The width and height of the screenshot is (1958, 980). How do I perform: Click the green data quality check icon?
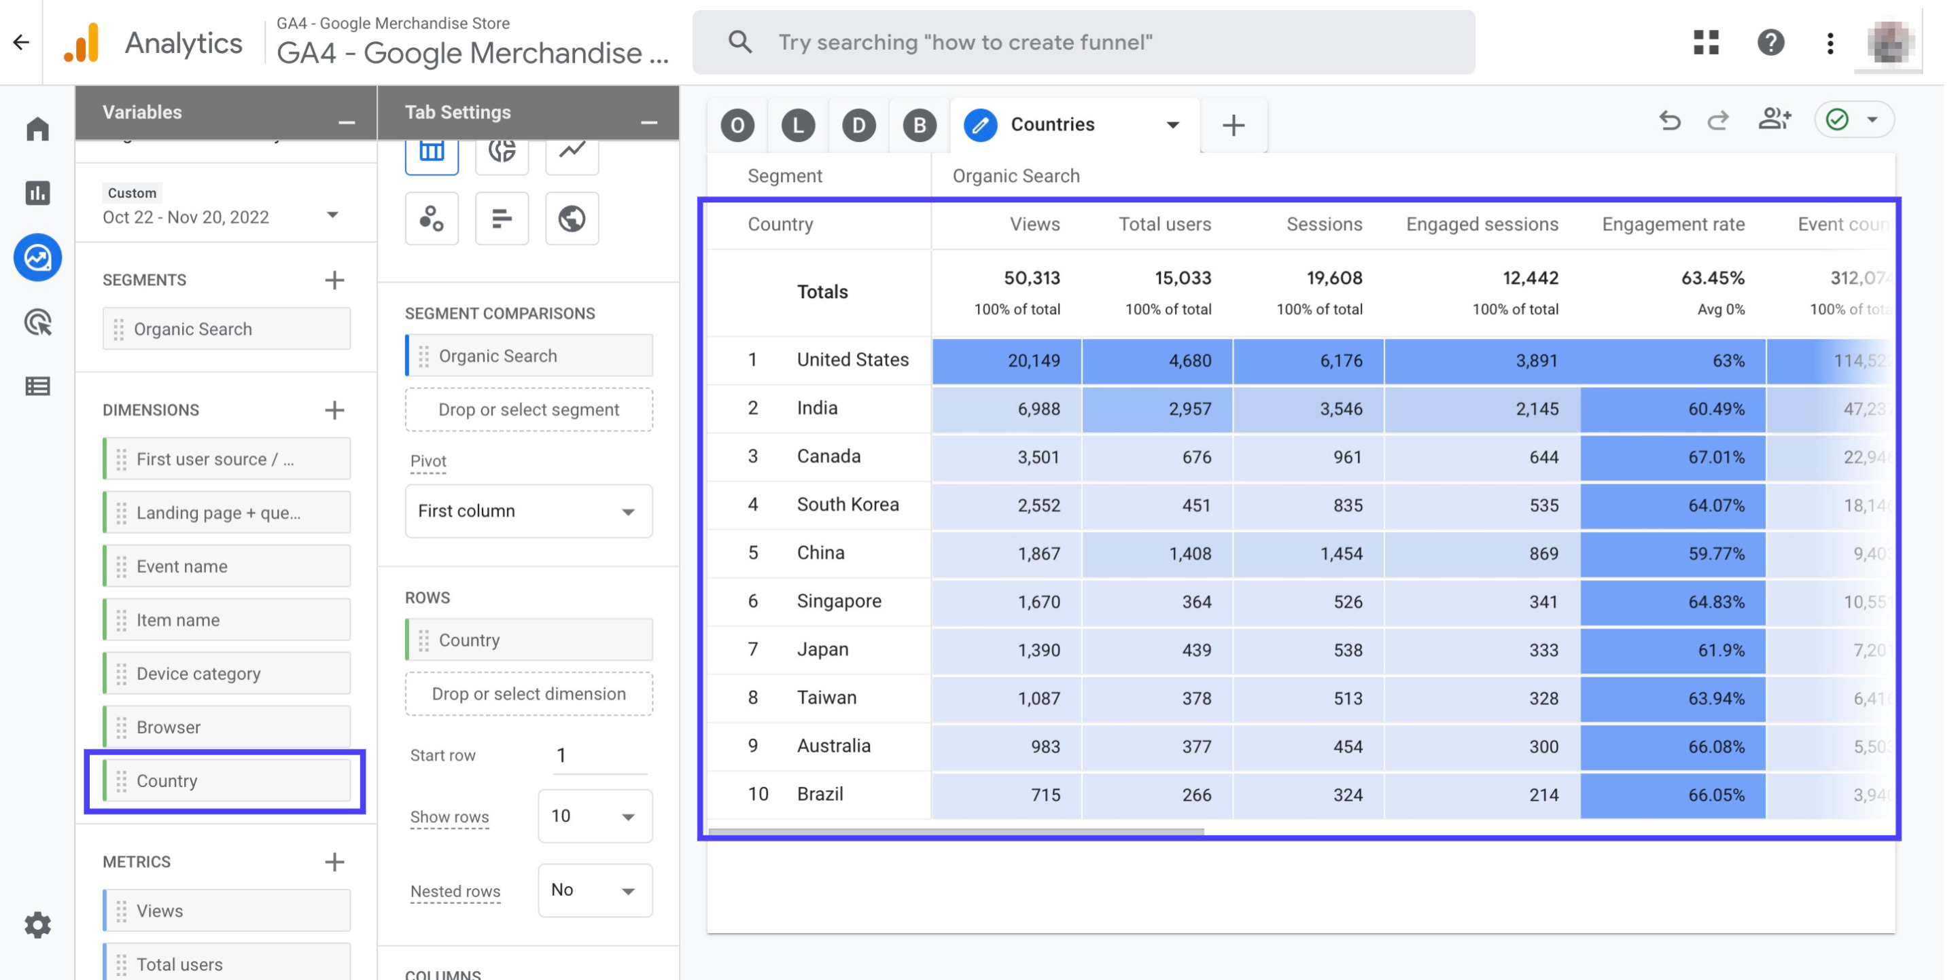(1837, 120)
